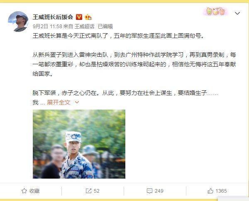Click the repost share icon
249x201 pixels.
(88, 191)
